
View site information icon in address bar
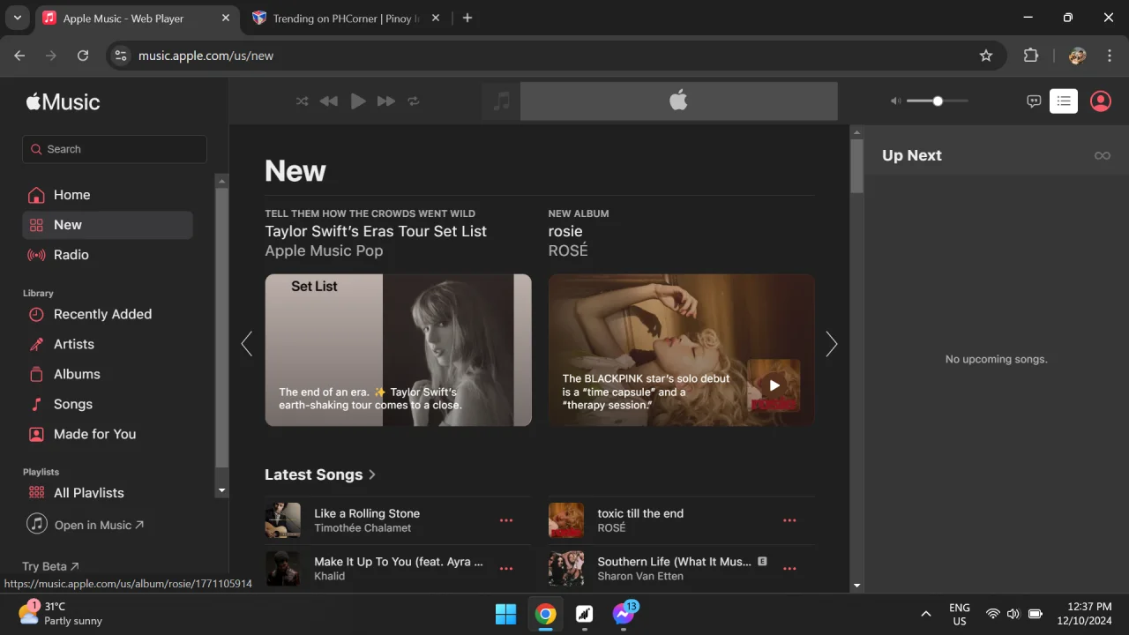(122, 56)
